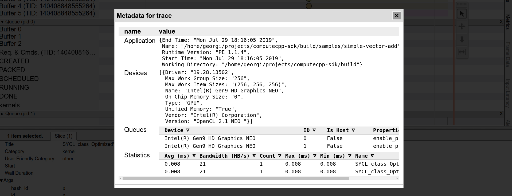The image size is (512, 196).
Task: Activate the pan mouse mode tool
Action: (x=462, y=26)
